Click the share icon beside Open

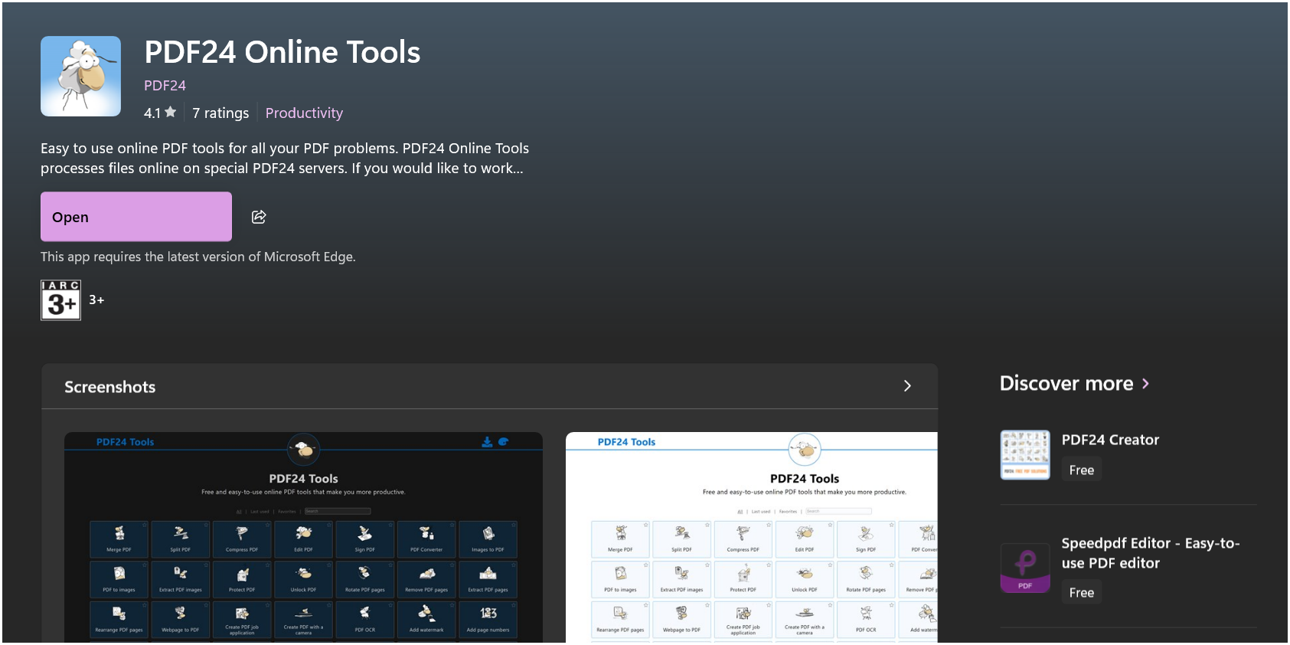[259, 217]
